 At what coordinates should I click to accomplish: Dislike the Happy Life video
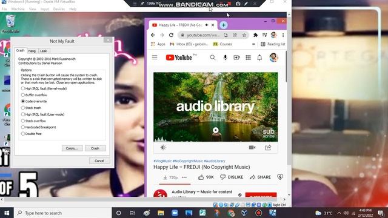click(232, 177)
